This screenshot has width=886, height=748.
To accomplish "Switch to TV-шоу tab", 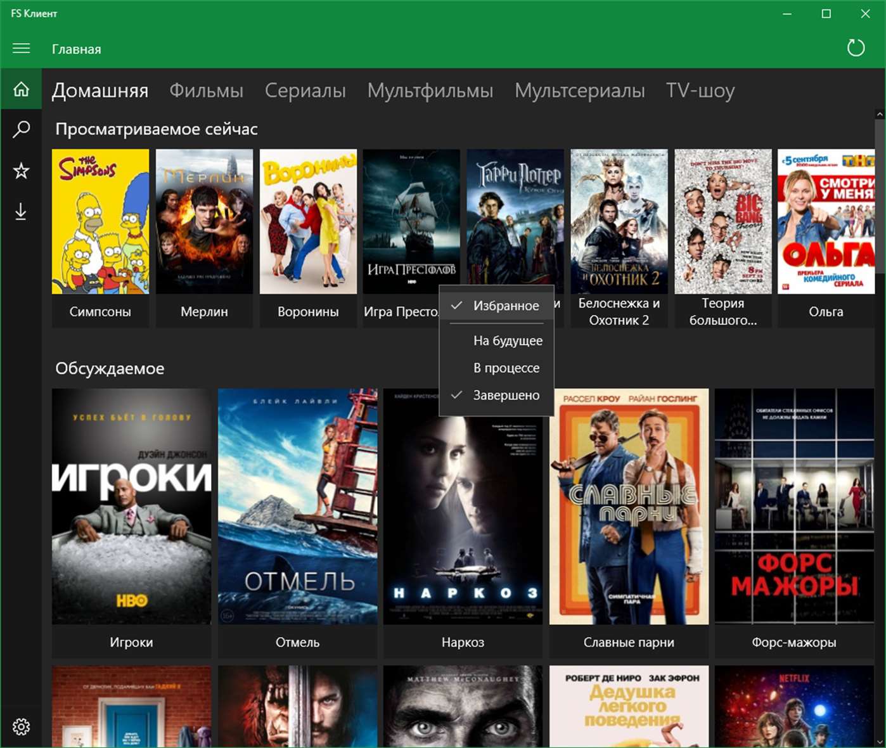I will [700, 91].
